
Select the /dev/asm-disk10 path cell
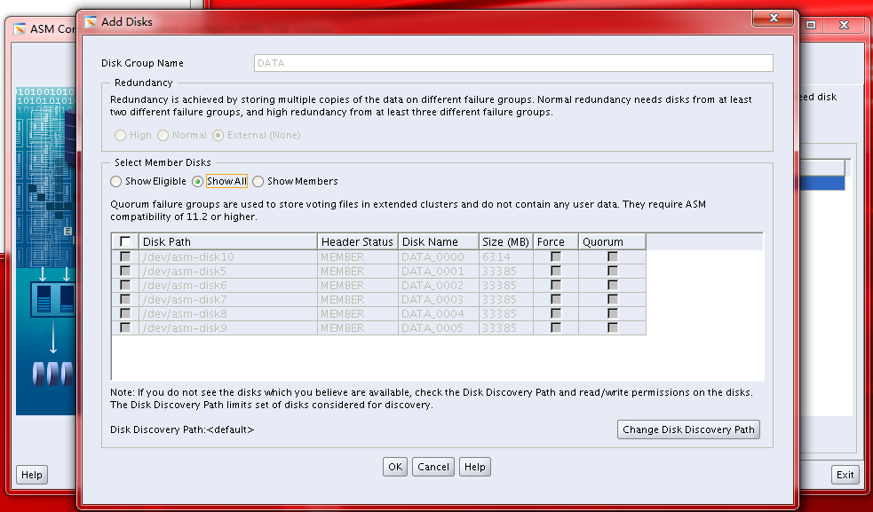228,256
